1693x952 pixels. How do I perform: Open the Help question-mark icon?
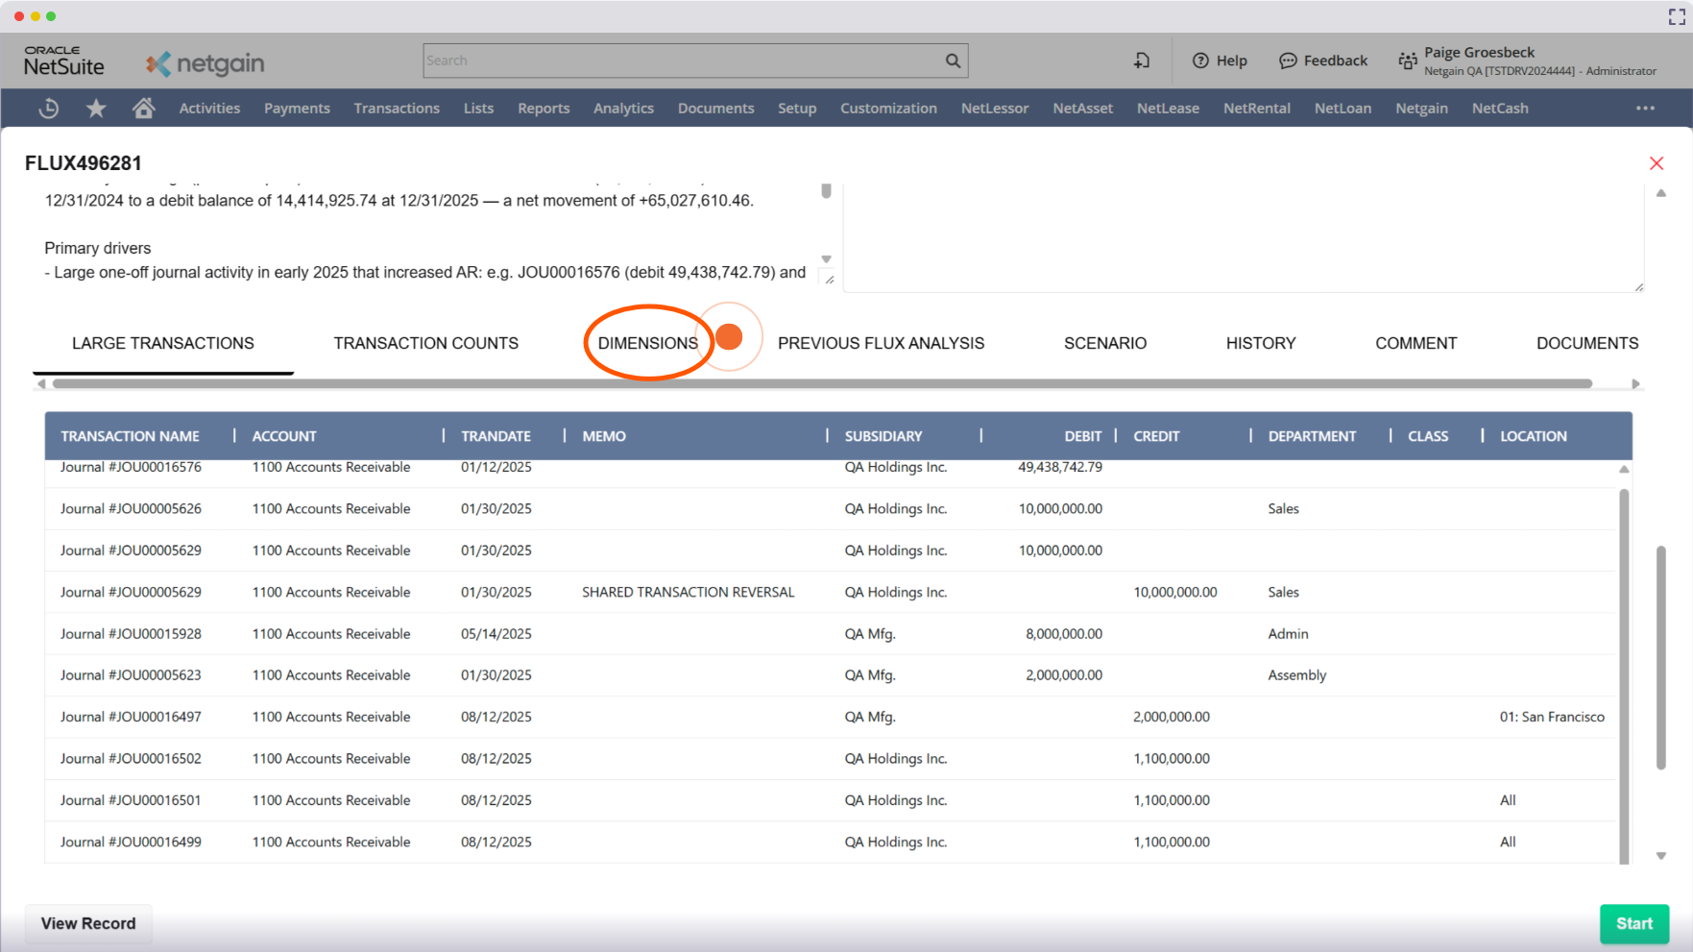(x=1200, y=61)
